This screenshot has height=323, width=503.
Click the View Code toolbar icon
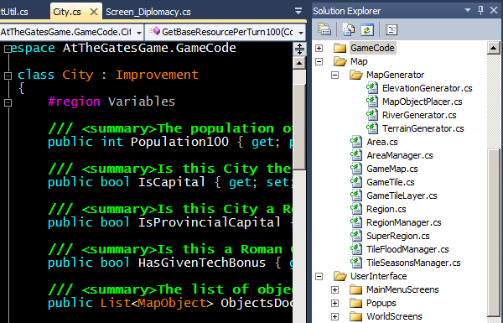(x=392, y=30)
